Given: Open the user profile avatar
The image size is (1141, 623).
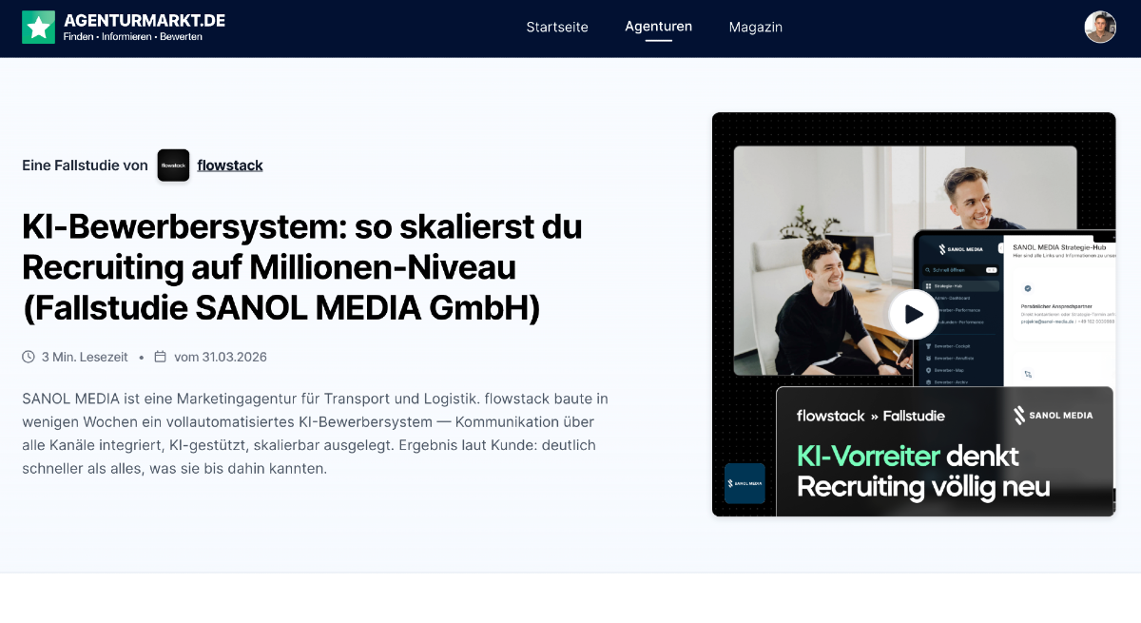Looking at the screenshot, I should coord(1100,27).
